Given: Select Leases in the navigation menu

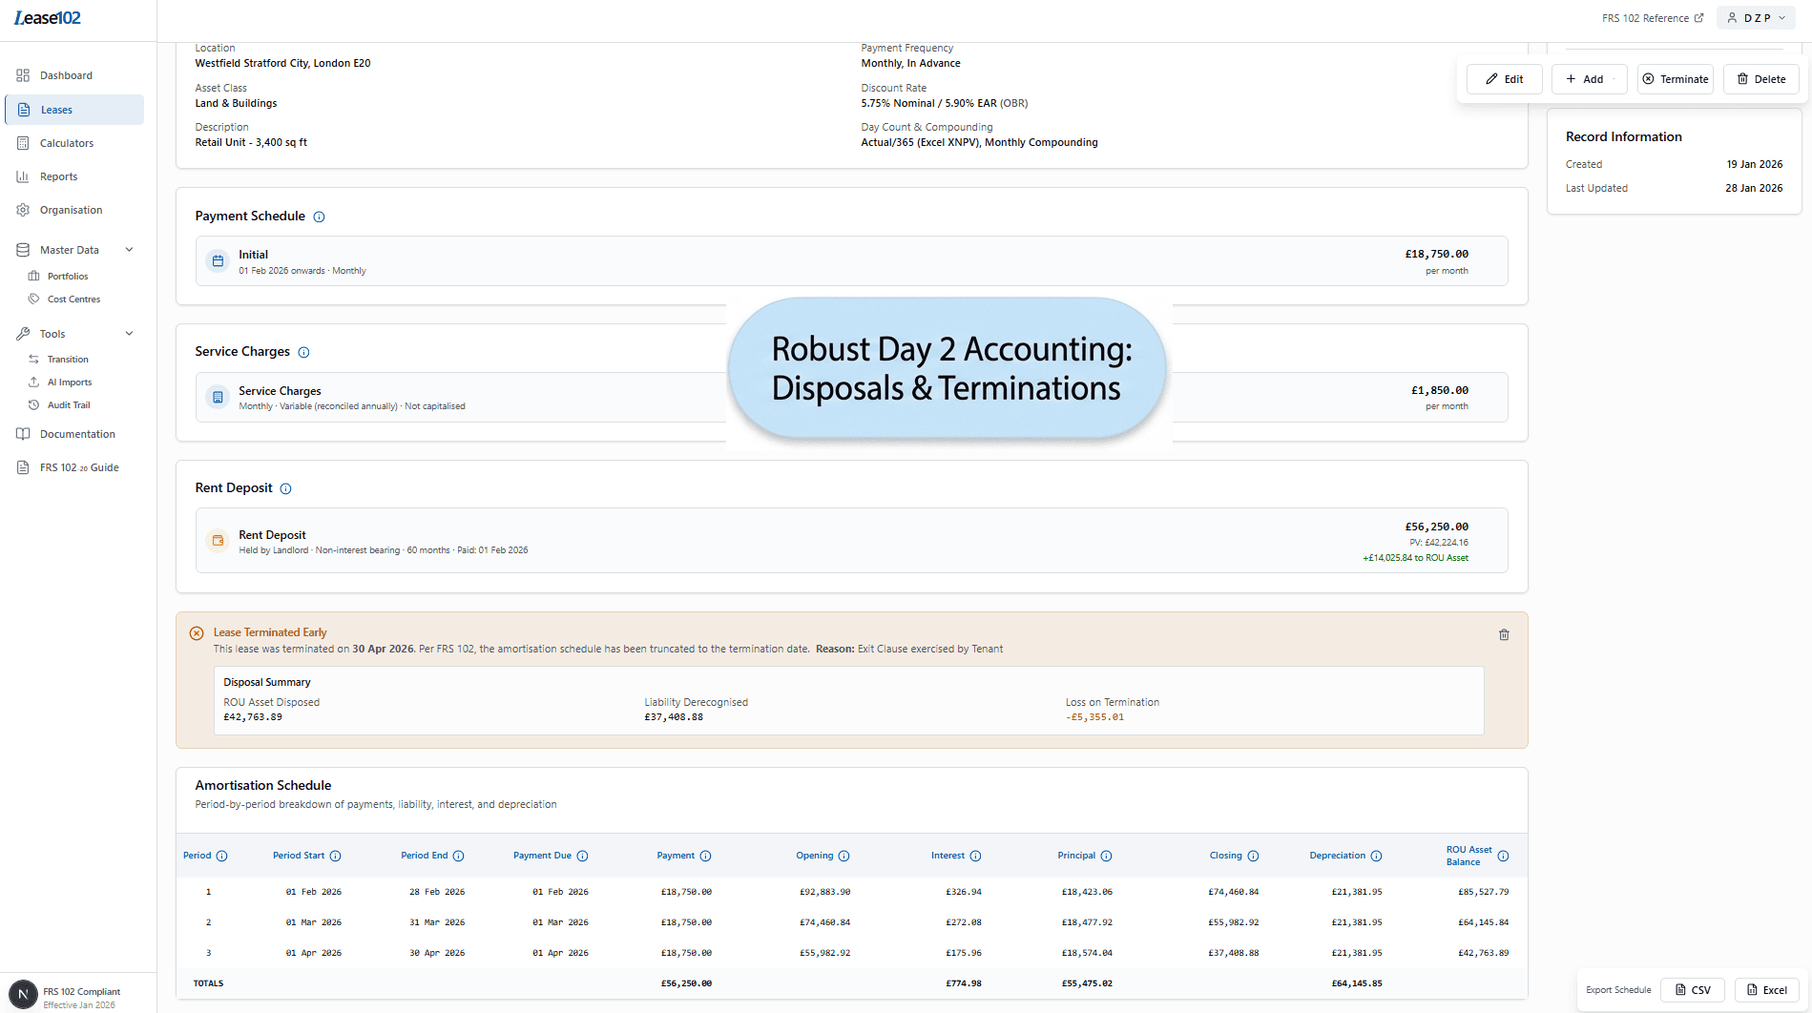Looking at the screenshot, I should pyautogui.click(x=56, y=109).
